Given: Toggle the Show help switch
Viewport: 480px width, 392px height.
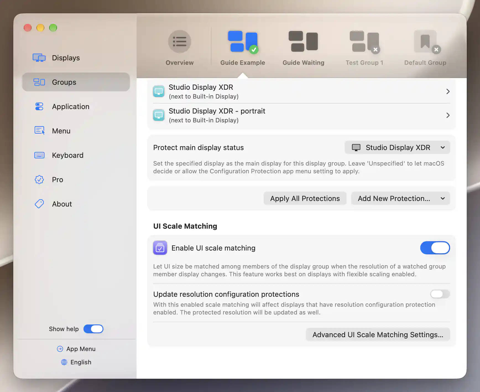Looking at the screenshot, I should point(93,329).
